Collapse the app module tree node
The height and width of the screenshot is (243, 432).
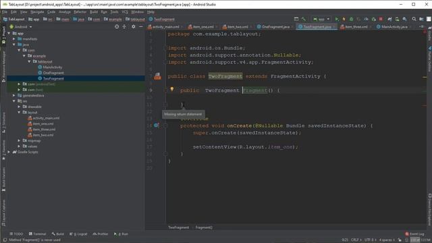(9, 33)
